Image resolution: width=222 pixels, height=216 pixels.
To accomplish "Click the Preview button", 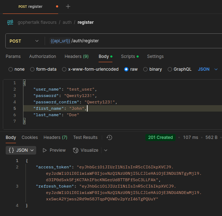I will pyautogui.click(x=54, y=150).
